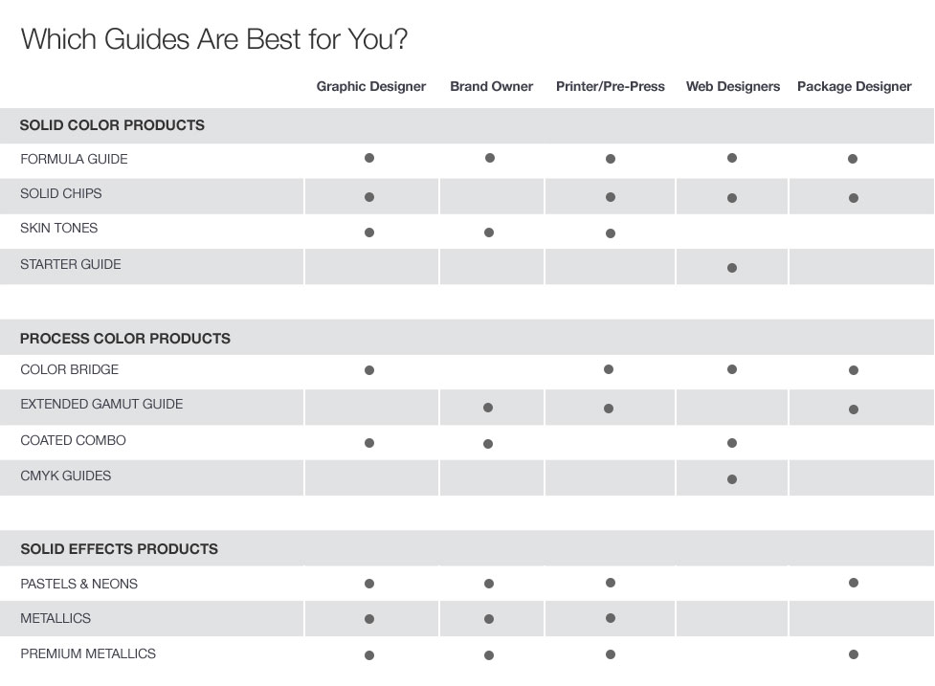Click Pastels & Neons dot under Graphic Designer
935x686 pixels.
(369, 584)
